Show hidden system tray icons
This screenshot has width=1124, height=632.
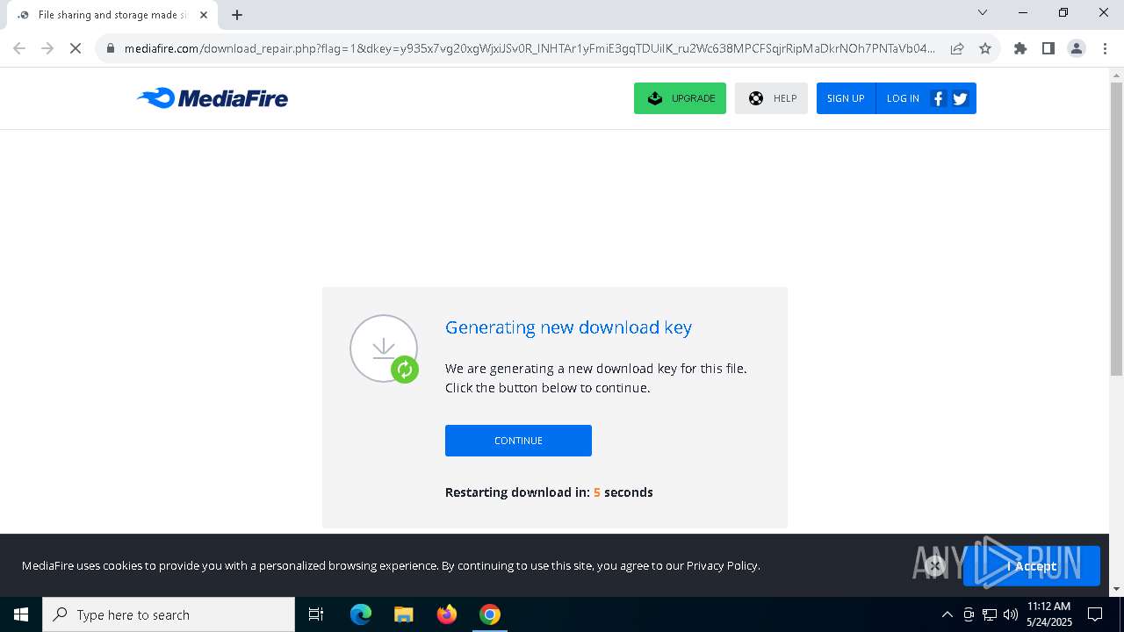pyautogui.click(x=947, y=614)
